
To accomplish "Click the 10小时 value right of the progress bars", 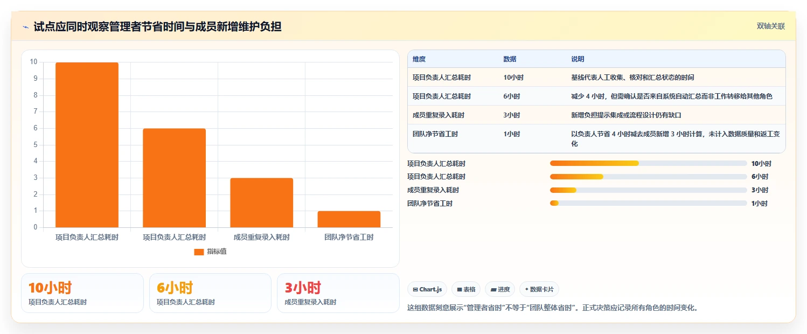I will (x=761, y=164).
